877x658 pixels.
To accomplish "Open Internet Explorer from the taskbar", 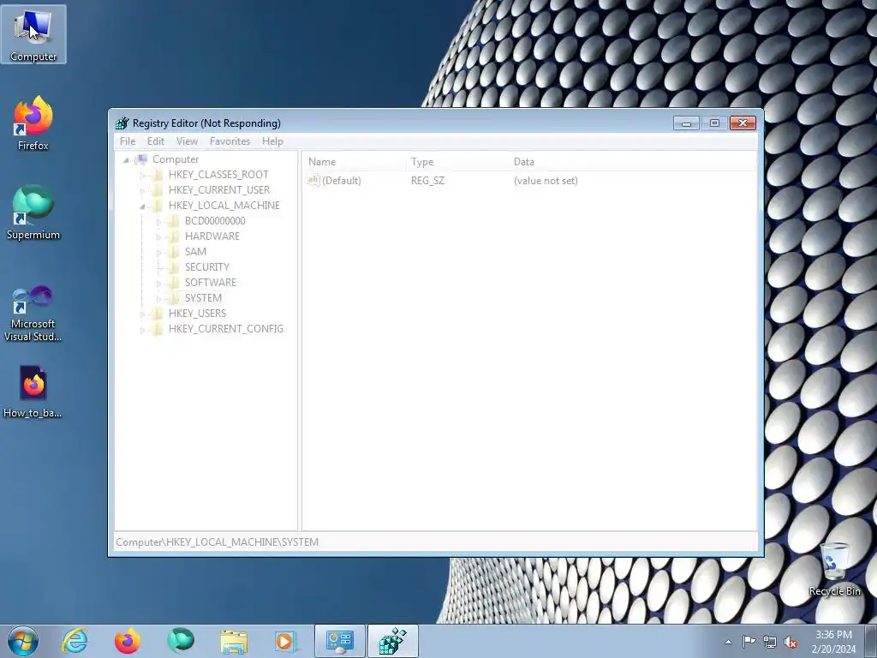I will [x=75, y=641].
